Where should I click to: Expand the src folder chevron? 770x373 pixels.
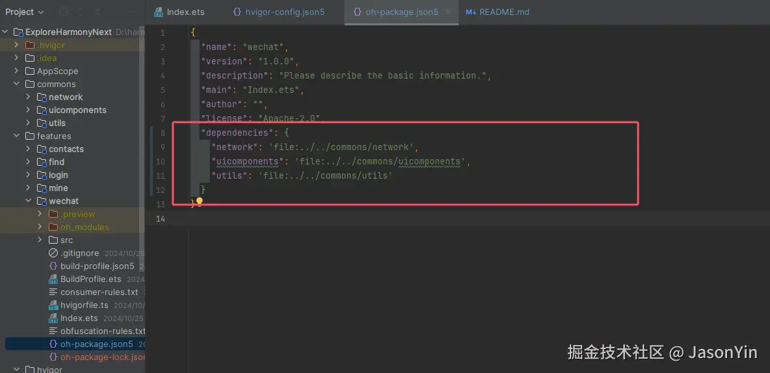pos(40,240)
